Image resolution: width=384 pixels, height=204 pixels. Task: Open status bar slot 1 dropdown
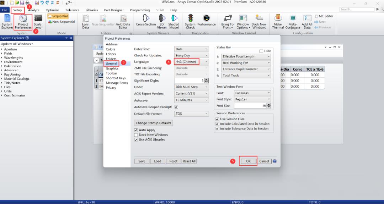click(246, 56)
